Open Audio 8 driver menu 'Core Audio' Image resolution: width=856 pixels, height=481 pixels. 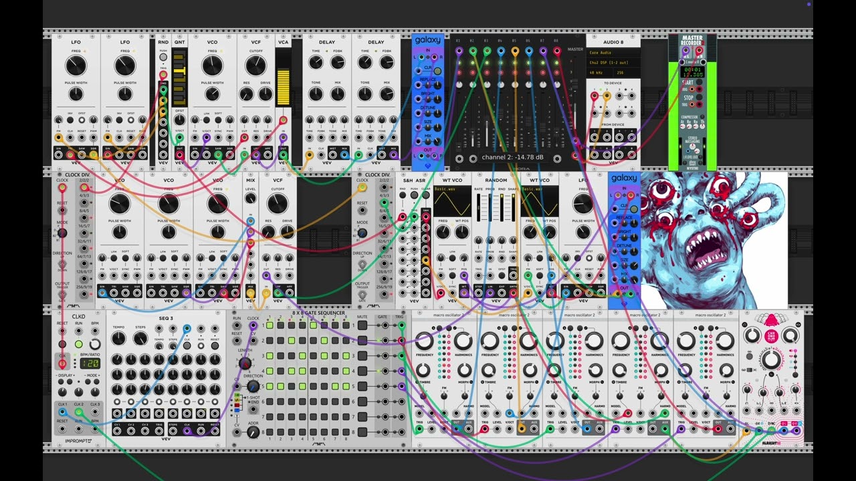pyautogui.click(x=613, y=53)
